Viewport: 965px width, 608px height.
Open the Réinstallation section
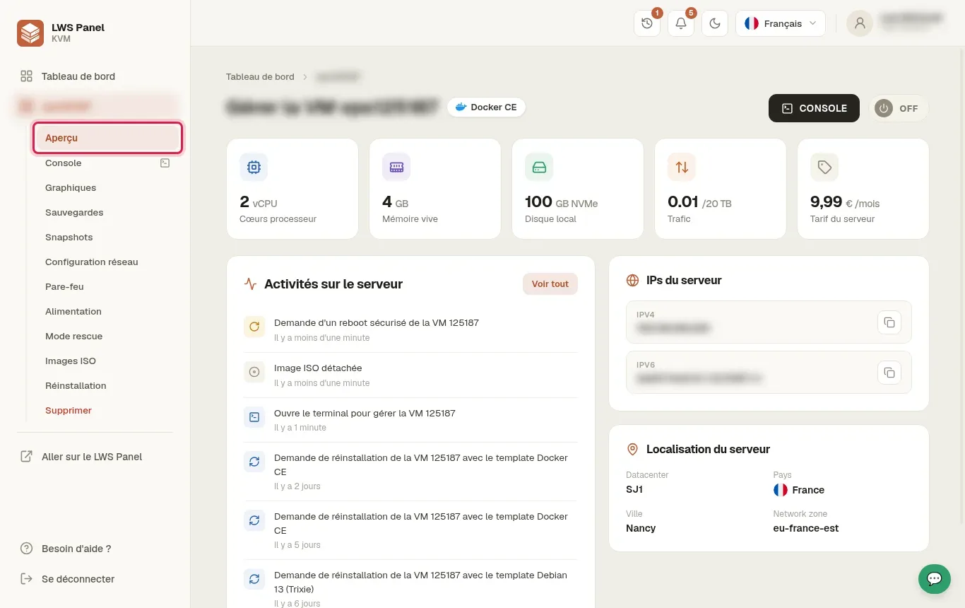(76, 385)
